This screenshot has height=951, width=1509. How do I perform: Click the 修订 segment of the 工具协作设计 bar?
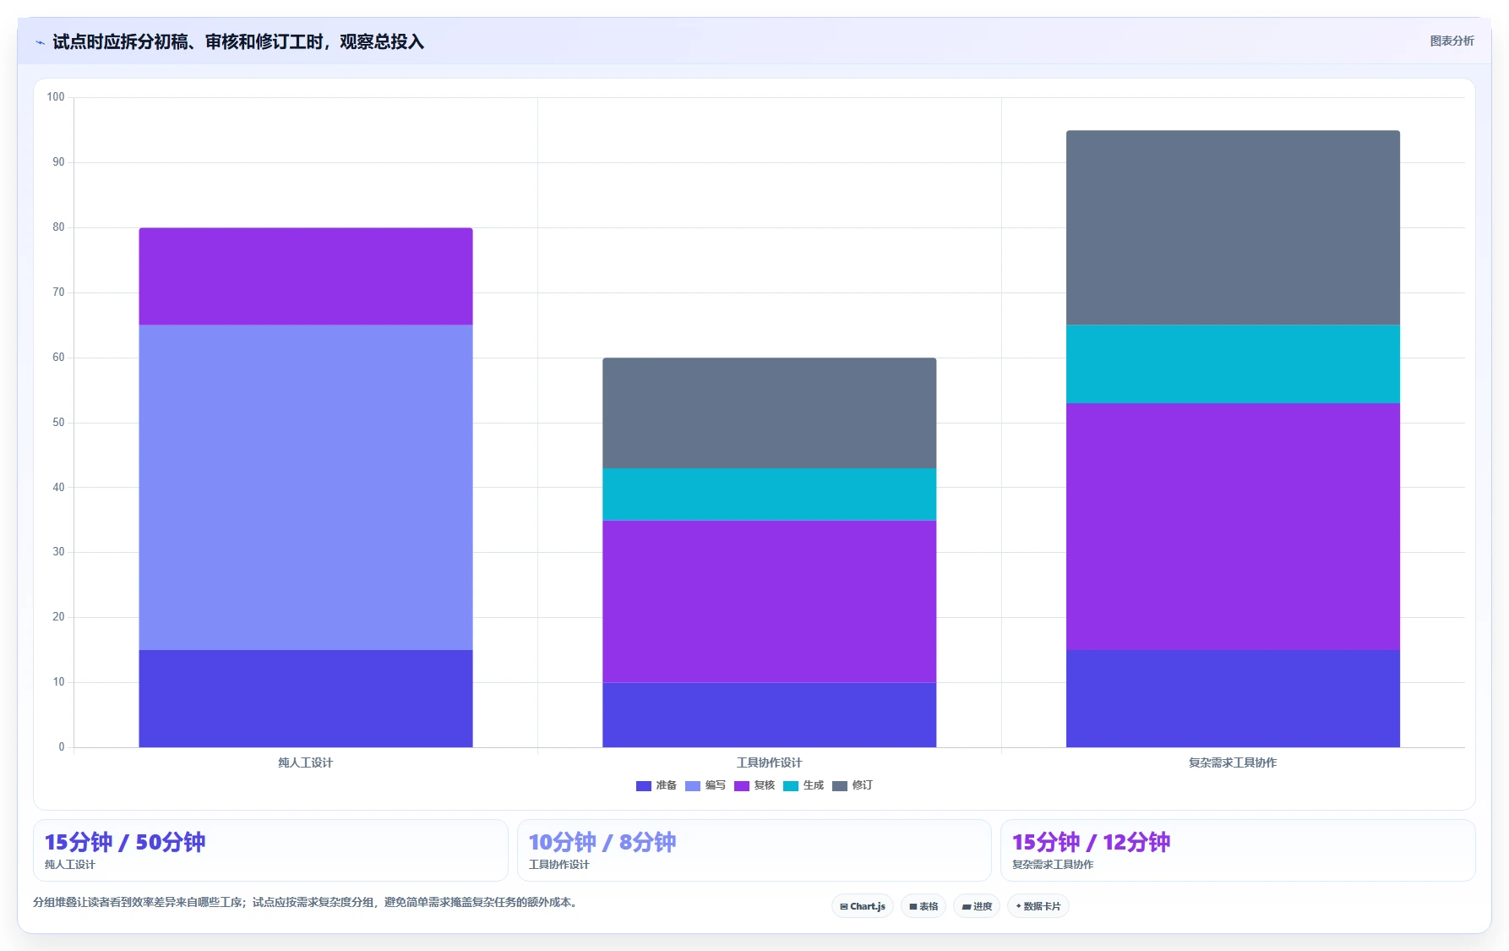point(769,413)
